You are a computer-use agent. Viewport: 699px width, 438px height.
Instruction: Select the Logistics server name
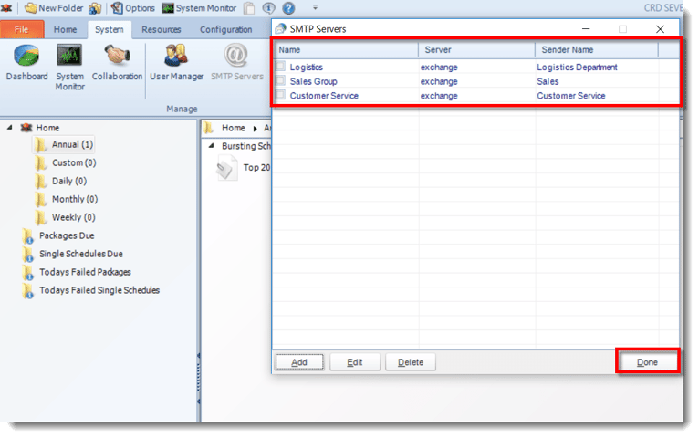[307, 68]
